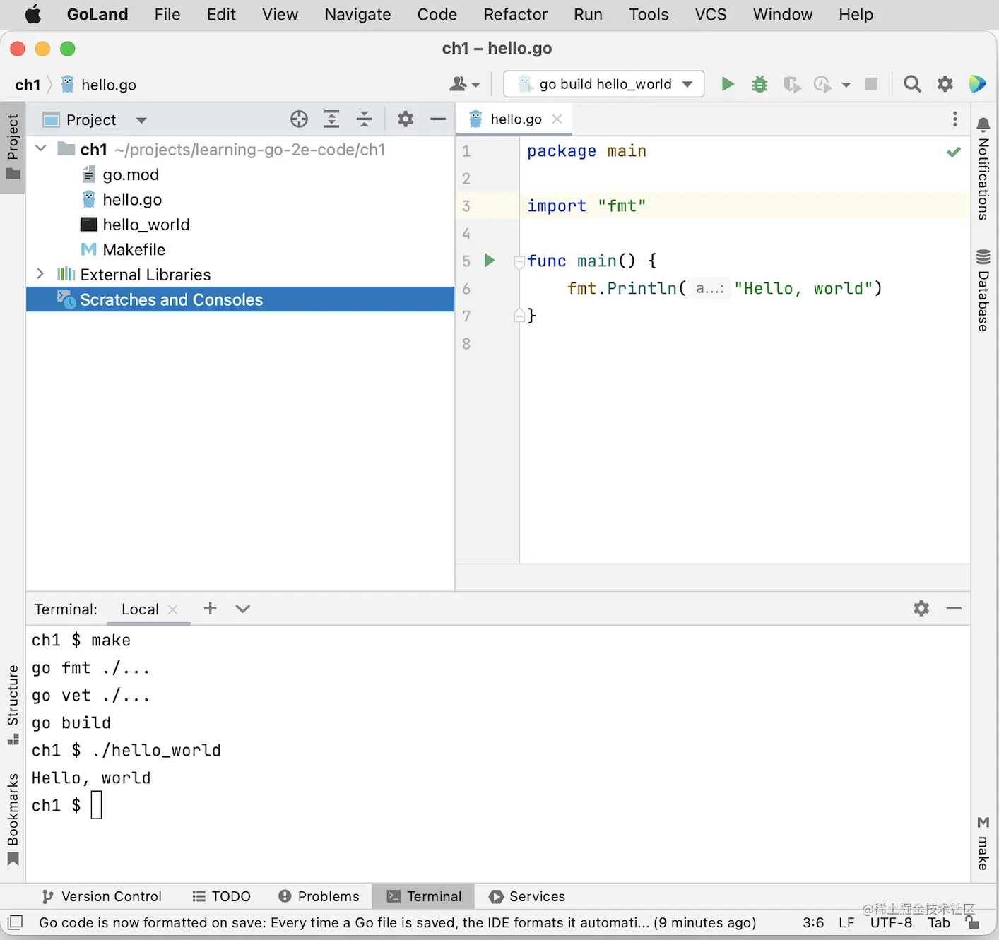999x940 pixels.
Task: Open the Problems tool window
Action: (x=319, y=896)
